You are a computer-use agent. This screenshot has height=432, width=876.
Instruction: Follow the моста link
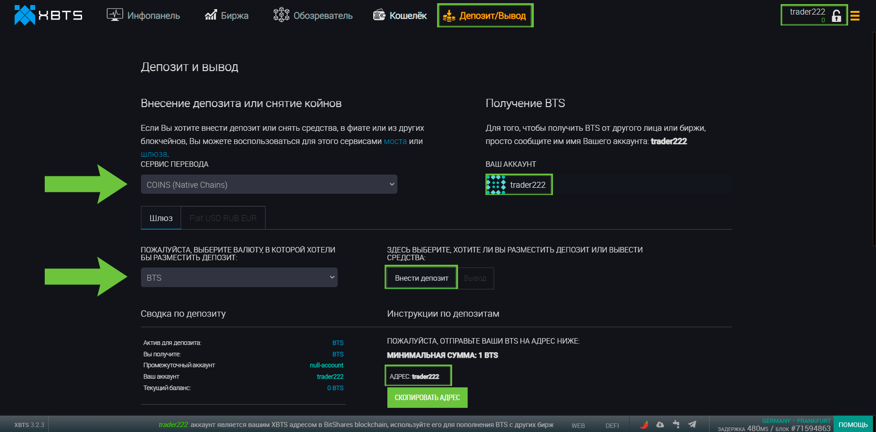395,141
